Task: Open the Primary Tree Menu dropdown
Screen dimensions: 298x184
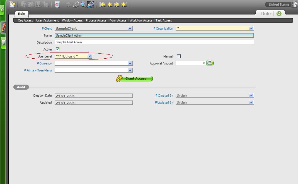Action: (x=130, y=70)
